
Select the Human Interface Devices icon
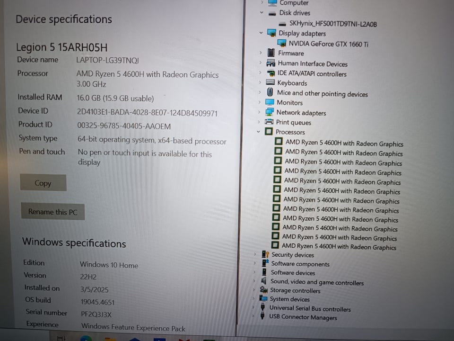pyautogui.click(x=271, y=63)
